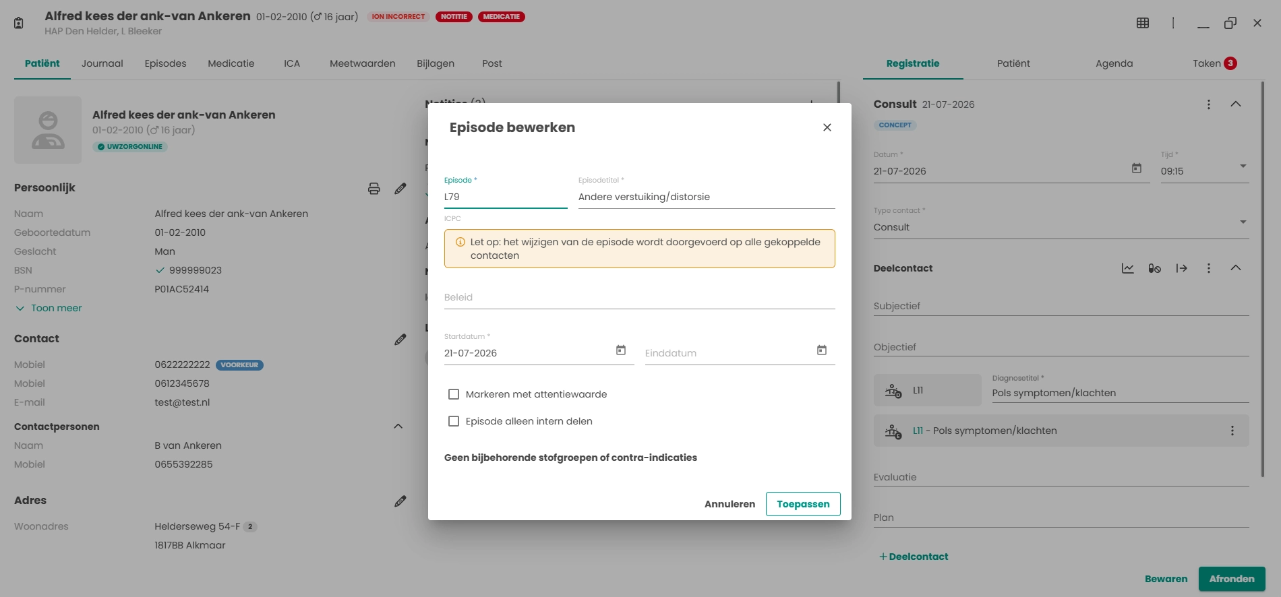Click the VOORKEUR badge beside mobile number
1281x597 pixels.
239,365
